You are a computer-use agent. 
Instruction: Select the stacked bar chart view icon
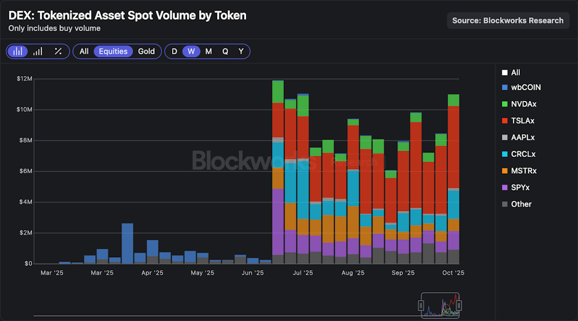pos(18,51)
